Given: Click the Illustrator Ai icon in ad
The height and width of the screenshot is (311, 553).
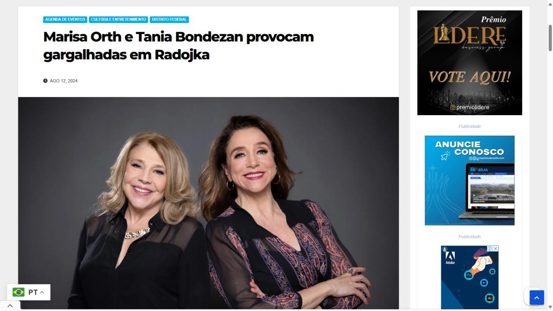Looking at the screenshot, I should (x=489, y=298).
